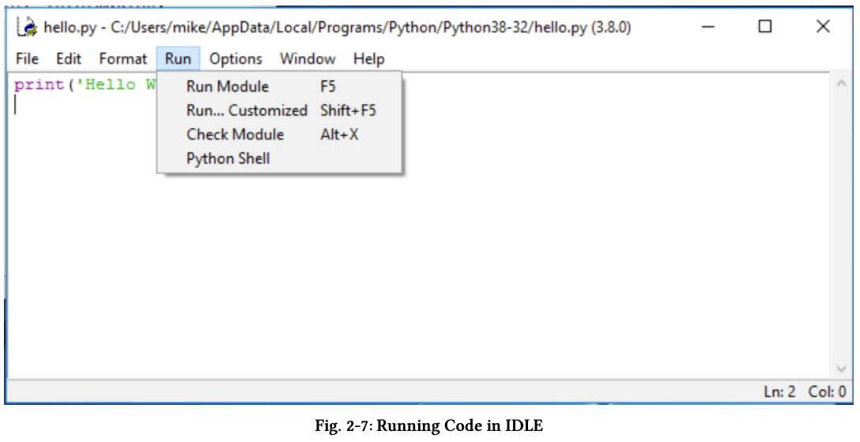860x442 pixels.
Task: Choose Run Module from the Run menu
Action: pyautogui.click(x=228, y=87)
